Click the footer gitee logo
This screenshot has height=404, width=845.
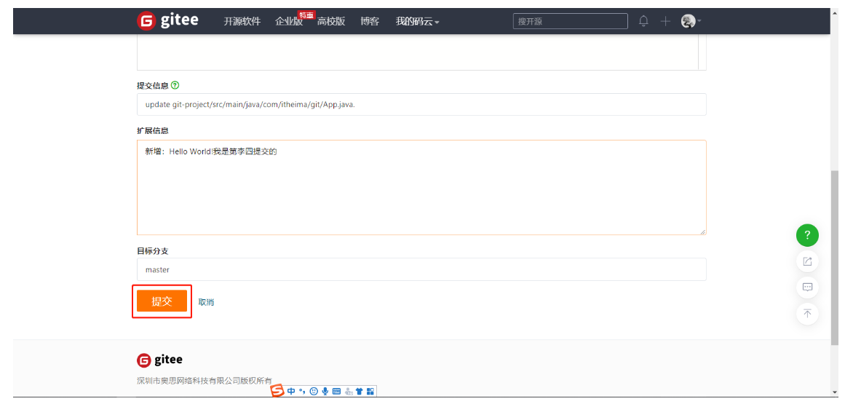point(159,360)
